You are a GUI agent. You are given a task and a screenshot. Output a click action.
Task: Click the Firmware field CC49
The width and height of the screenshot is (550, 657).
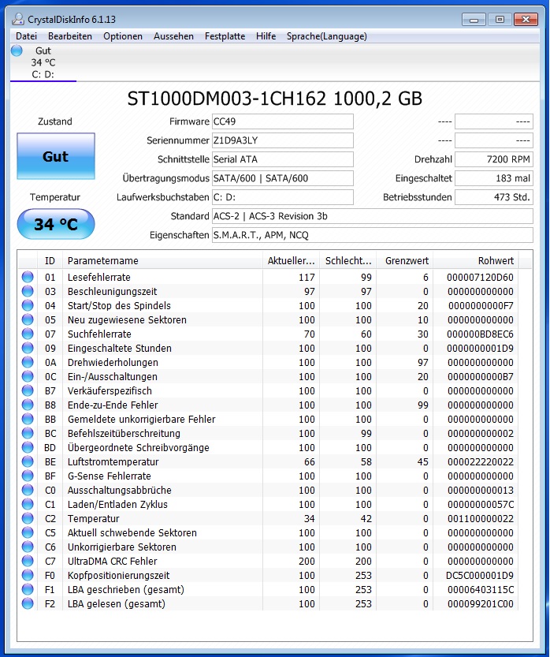[283, 121]
